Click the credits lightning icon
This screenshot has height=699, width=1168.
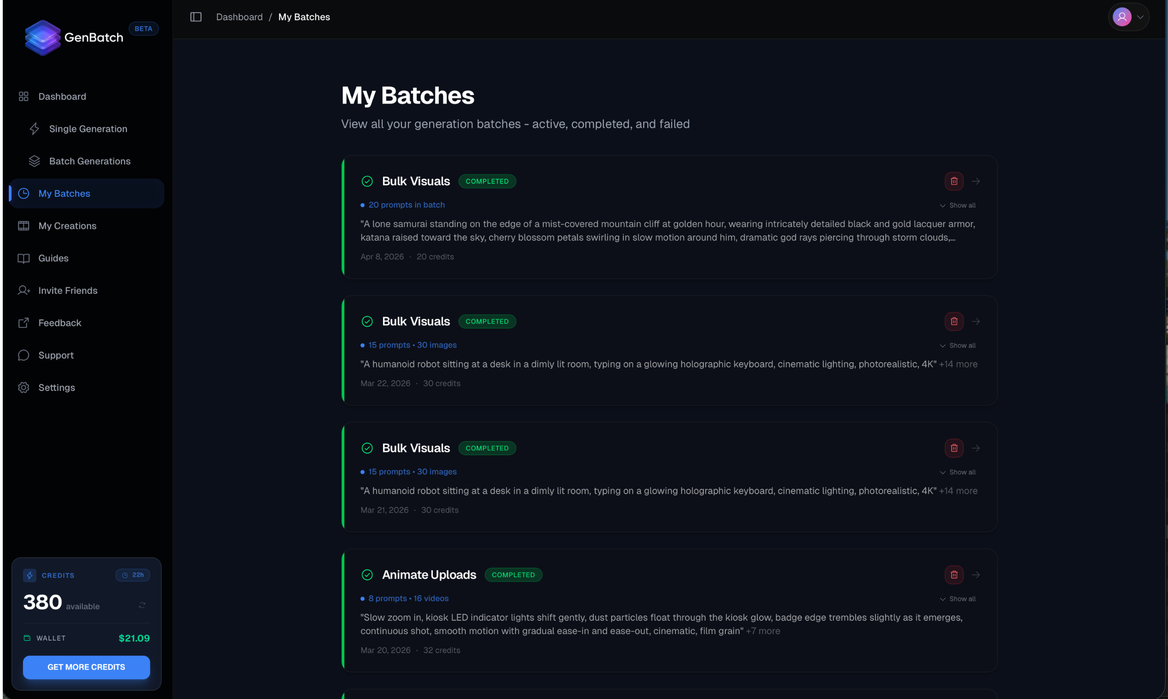pyautogui.click(x=30, y=575)
